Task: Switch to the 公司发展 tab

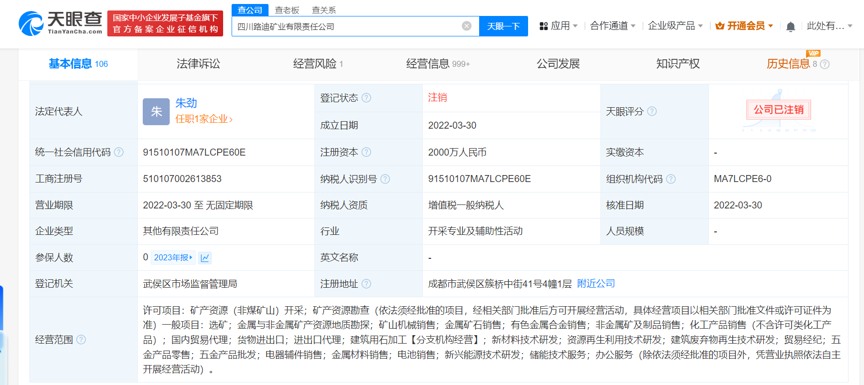Action: pyautogui.click(x=558, y=64)
